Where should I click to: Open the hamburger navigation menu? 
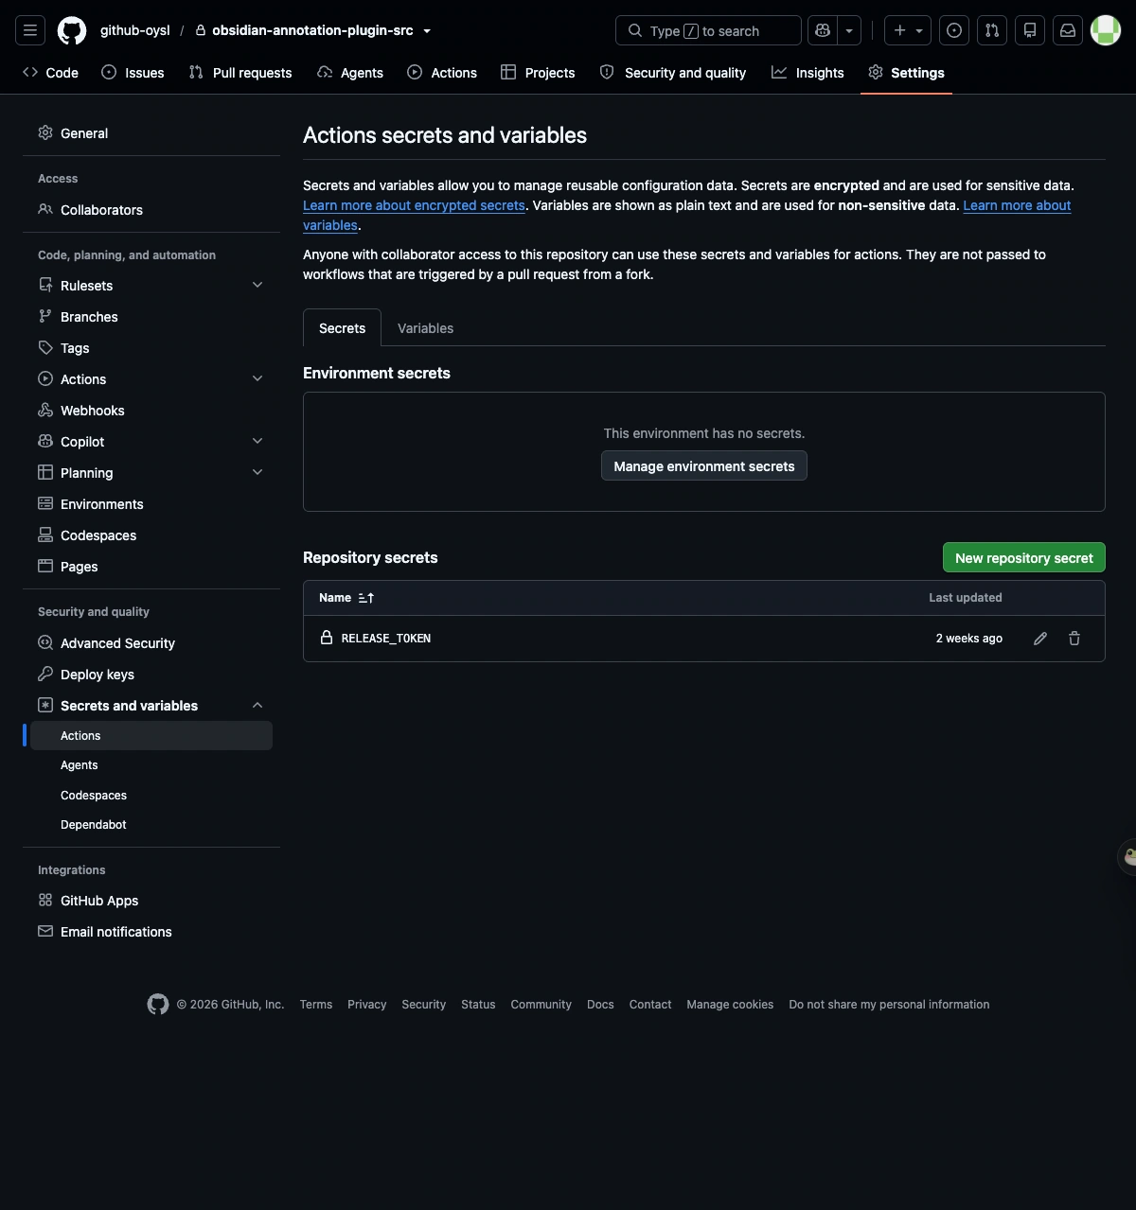tap(30, 30)
